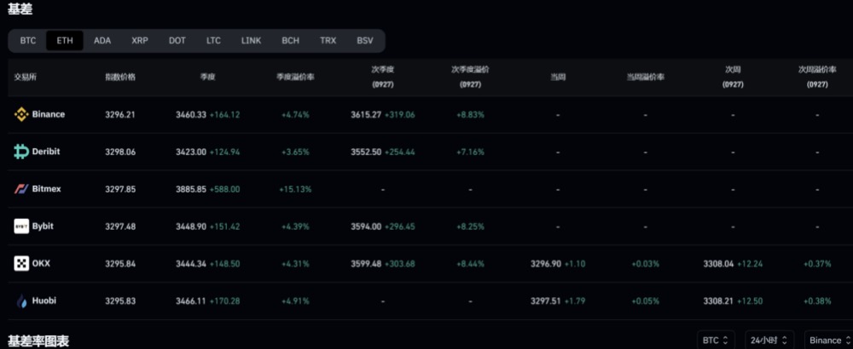The width and height of the screenshot is (853, 349).
Task: Open the BTC coin dropdown
Action: 717,340
